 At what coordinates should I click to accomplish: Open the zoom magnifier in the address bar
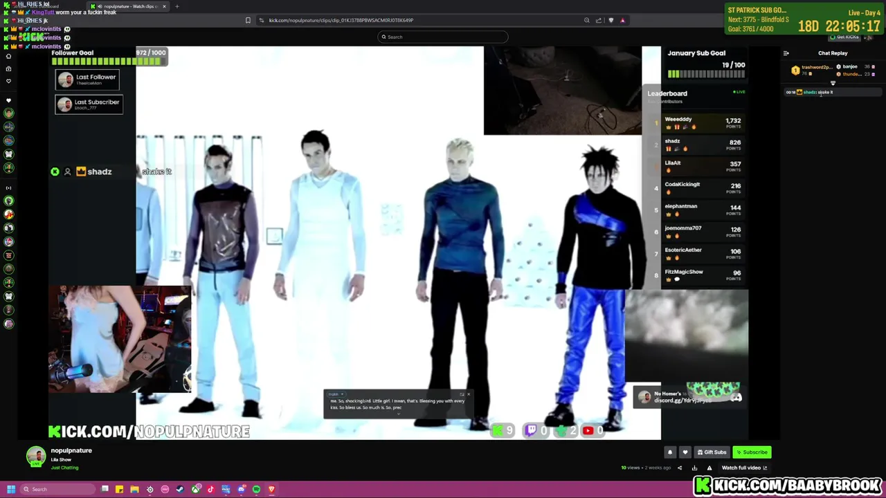587,20
